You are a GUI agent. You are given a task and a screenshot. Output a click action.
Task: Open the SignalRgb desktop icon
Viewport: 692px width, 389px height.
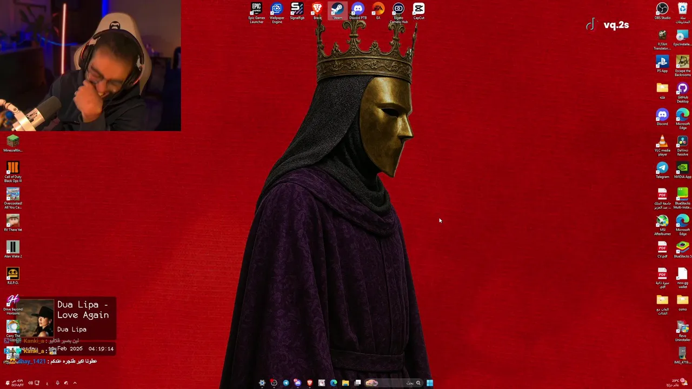point(297,11)
